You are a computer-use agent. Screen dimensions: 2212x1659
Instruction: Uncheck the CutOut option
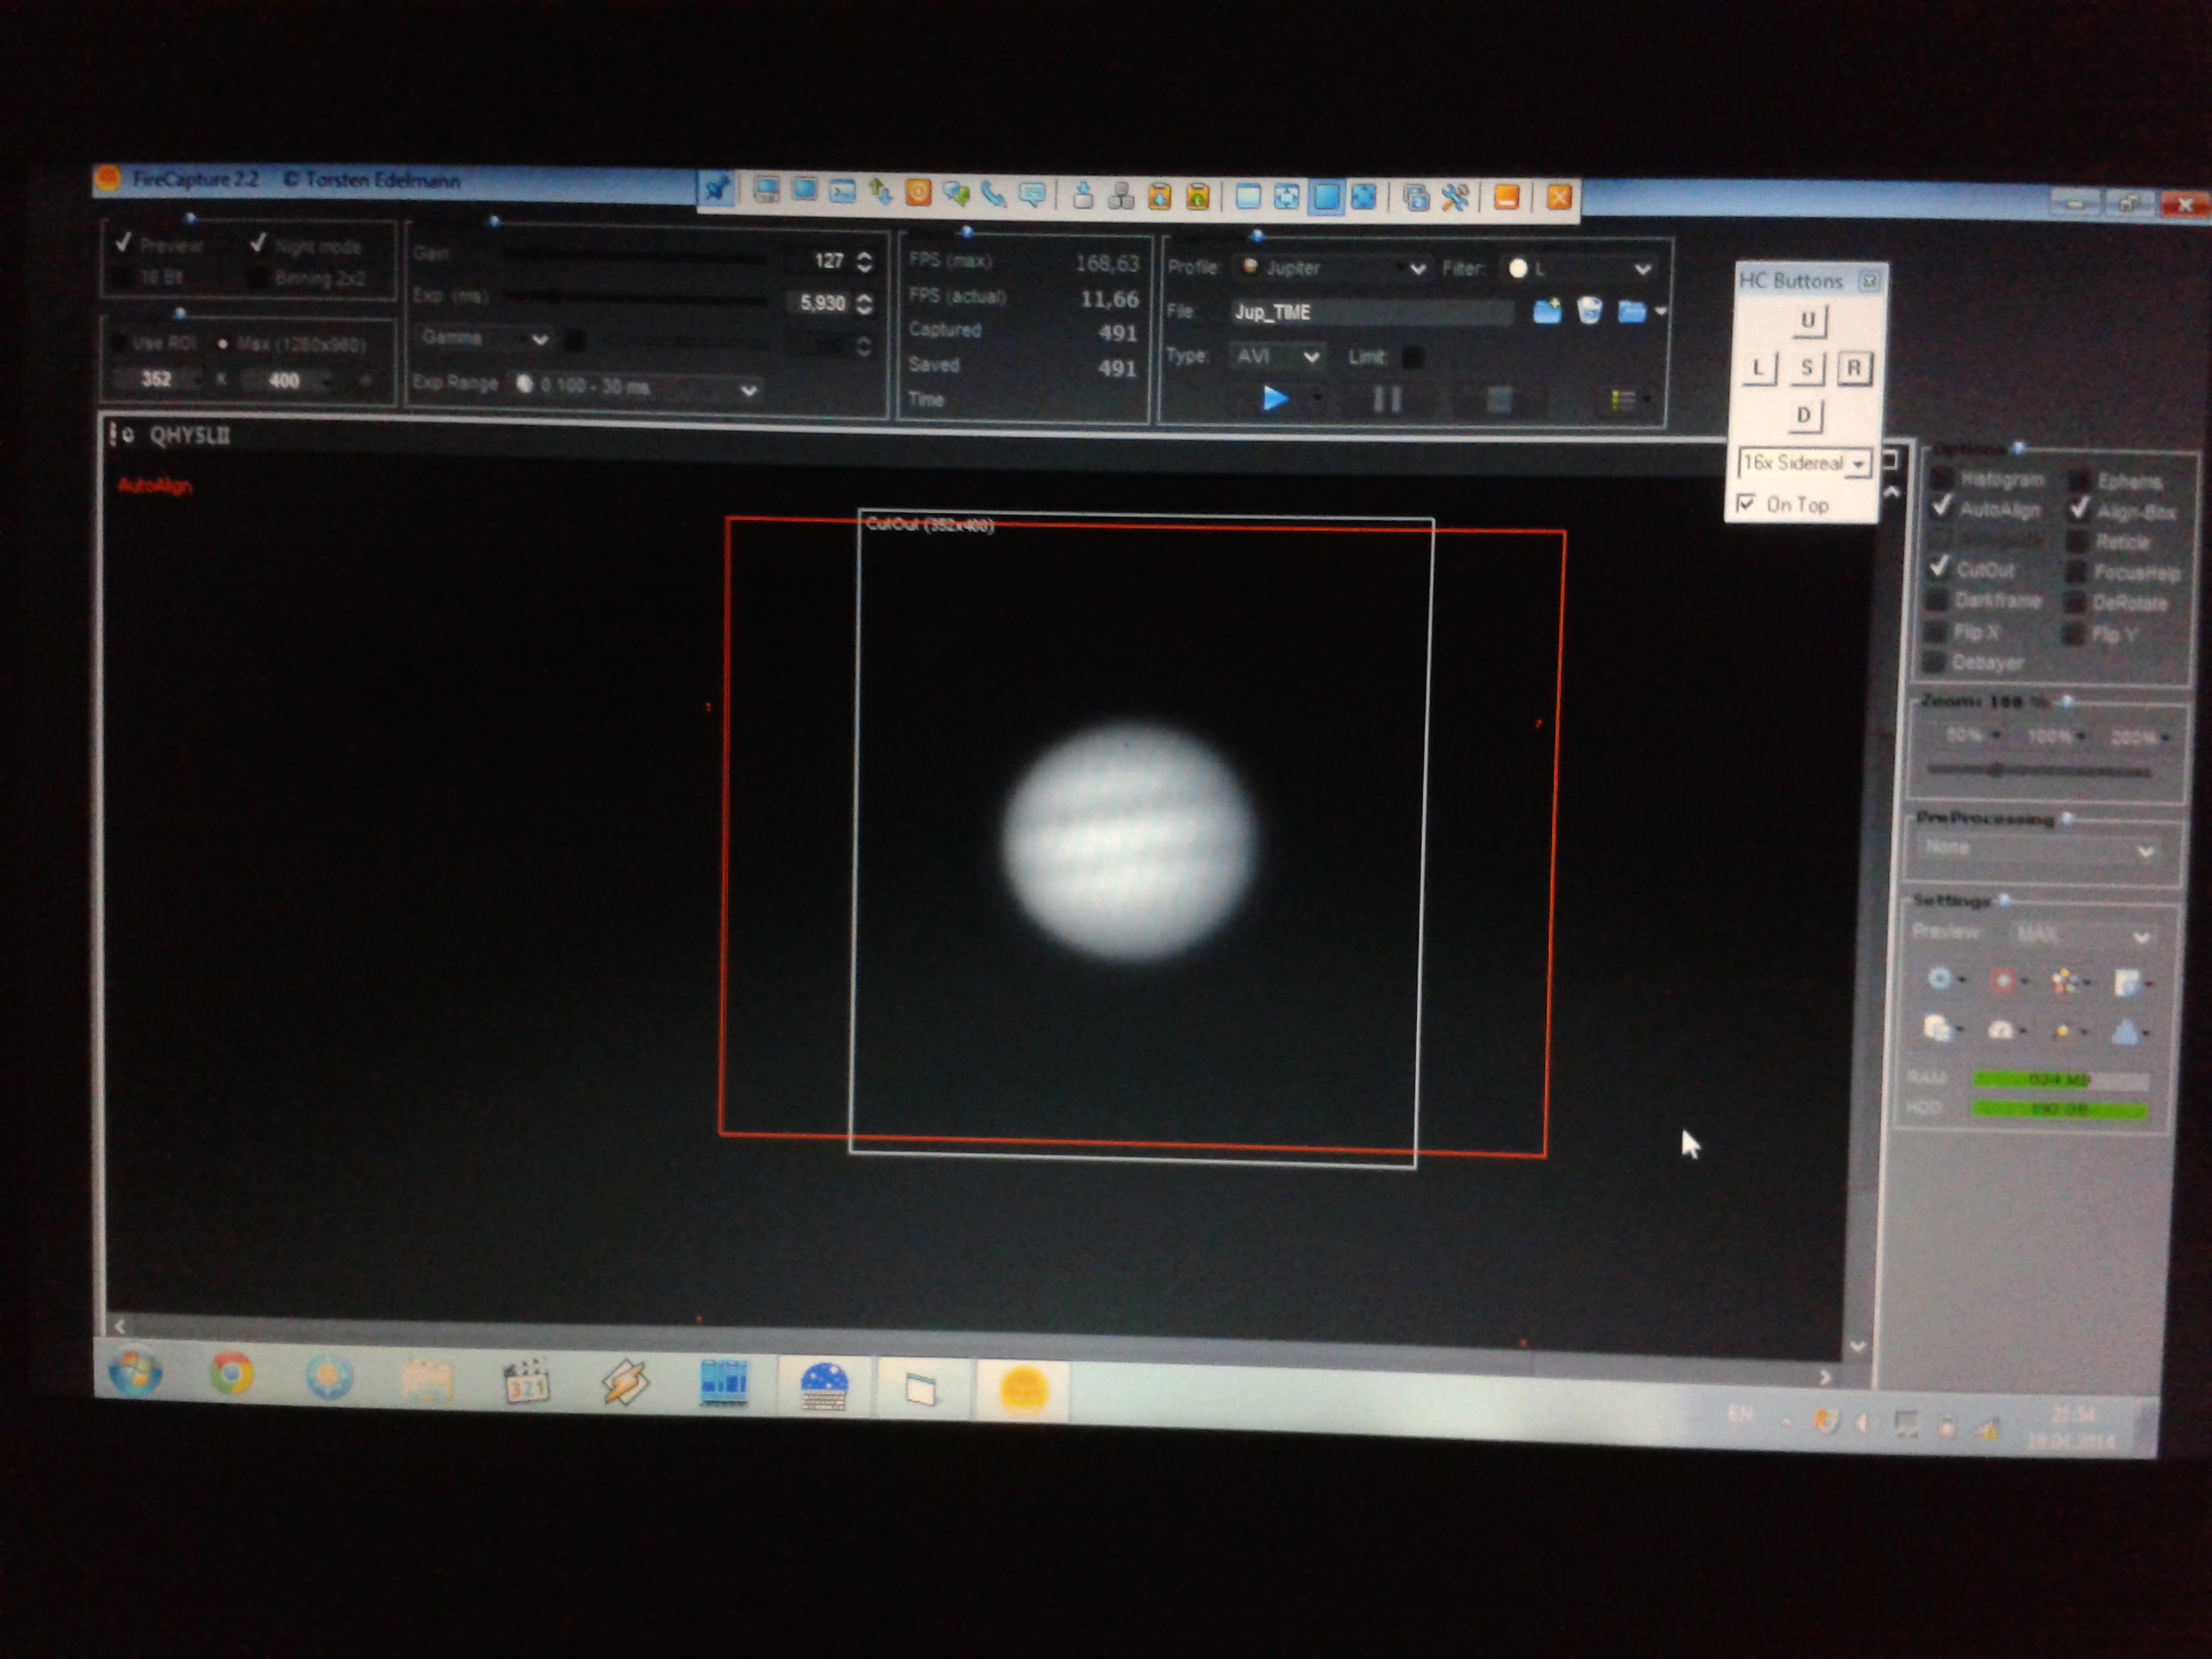click(1939, 567)
